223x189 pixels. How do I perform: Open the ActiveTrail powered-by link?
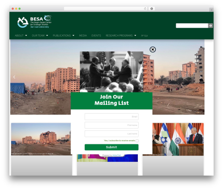click(116, 155)
